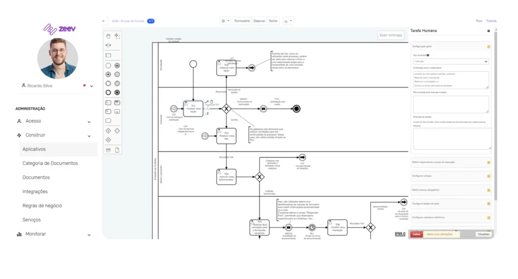Viewport: 518px width, 279px height.
Task: Open Aplicativos in the sidebar
Action: 34,149
